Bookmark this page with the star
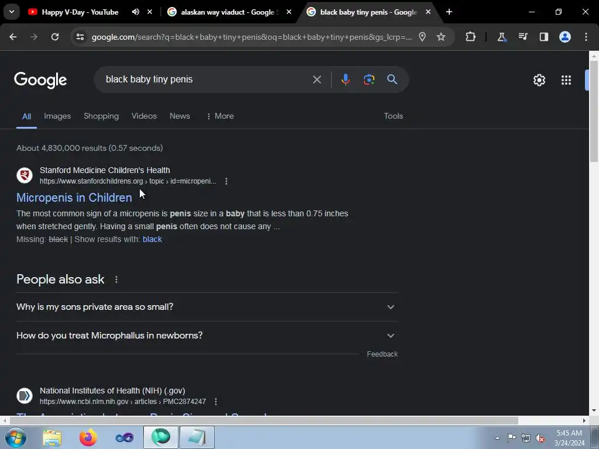 tap(441, 37)
